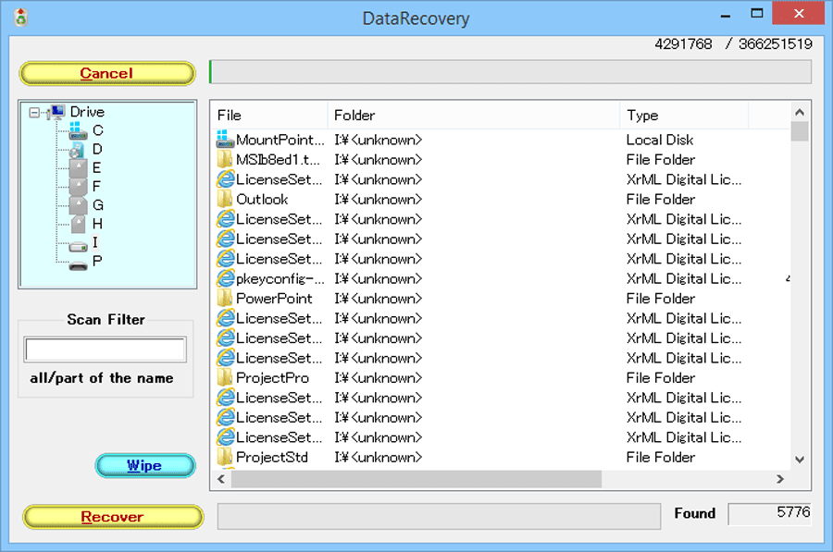Click the vertical scrollbar up arrow
This screenshot has height=552, width=833.
point(800,112)
